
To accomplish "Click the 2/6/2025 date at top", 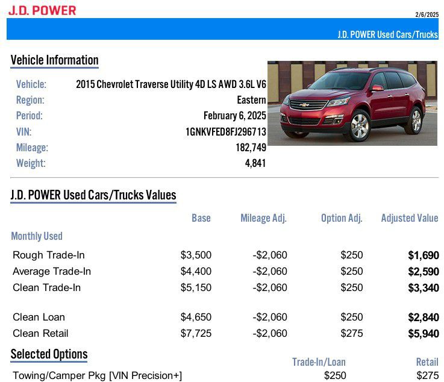I will (427, 14).
